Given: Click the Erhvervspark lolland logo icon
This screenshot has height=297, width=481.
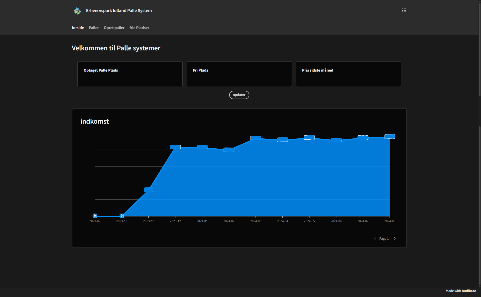Looking at the screenshot, I should coord(77,11).
